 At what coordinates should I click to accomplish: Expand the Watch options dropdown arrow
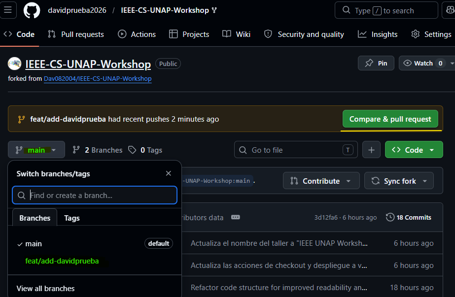(x=452, y=63)
